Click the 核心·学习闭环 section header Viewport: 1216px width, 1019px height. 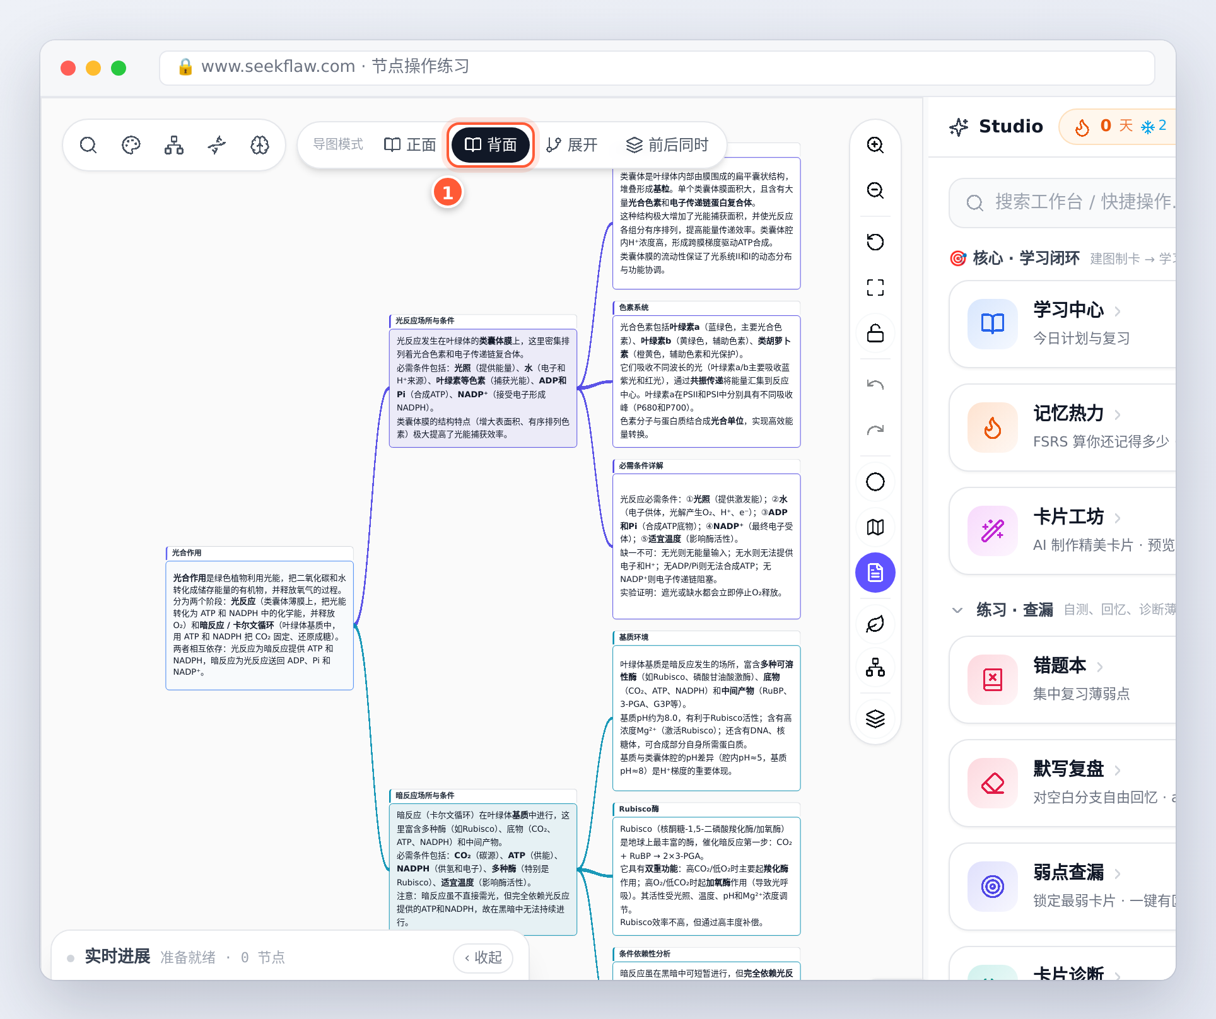point(1026,258)
